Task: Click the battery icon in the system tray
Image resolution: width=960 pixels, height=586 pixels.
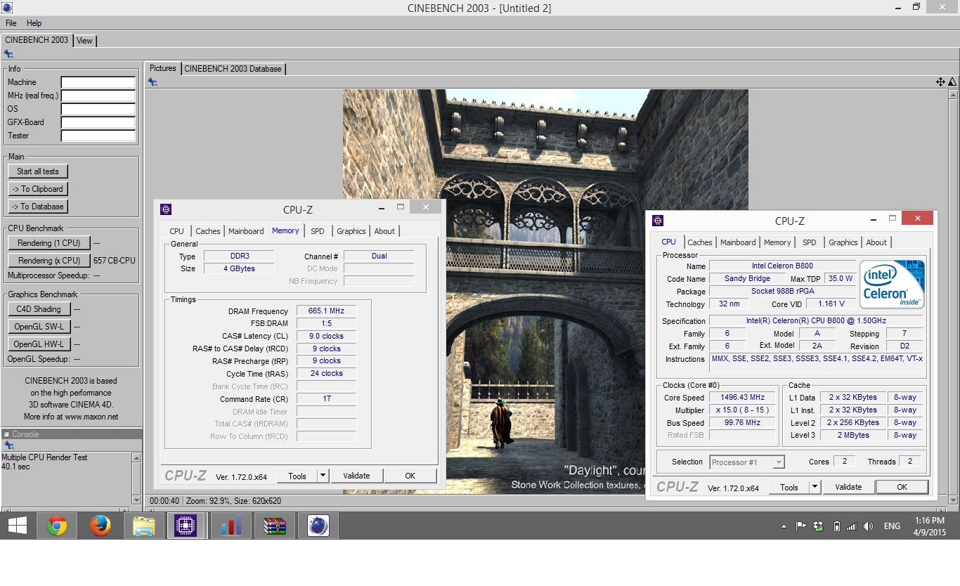Action: [836, 526]
